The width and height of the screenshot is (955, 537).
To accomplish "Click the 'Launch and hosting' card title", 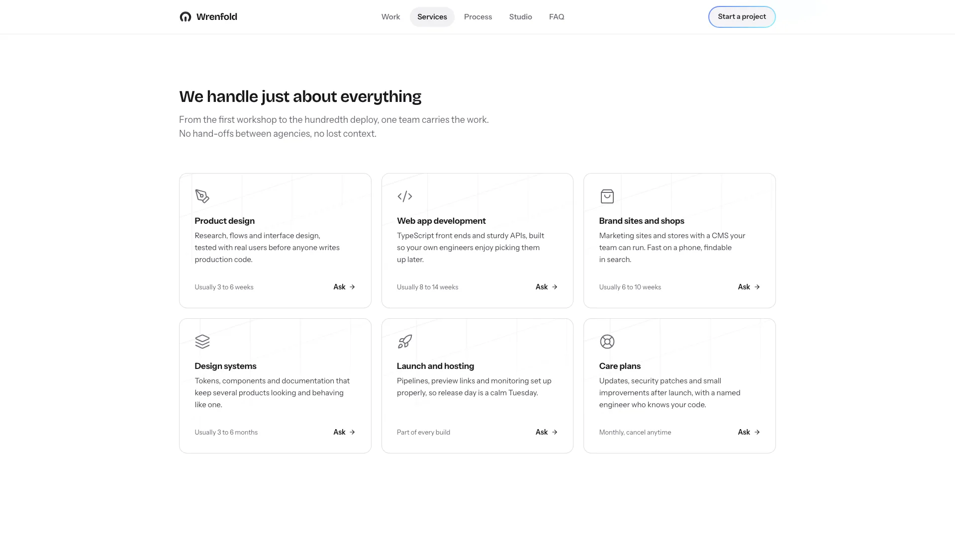I will pyautogui.click(x=435, y=366).
